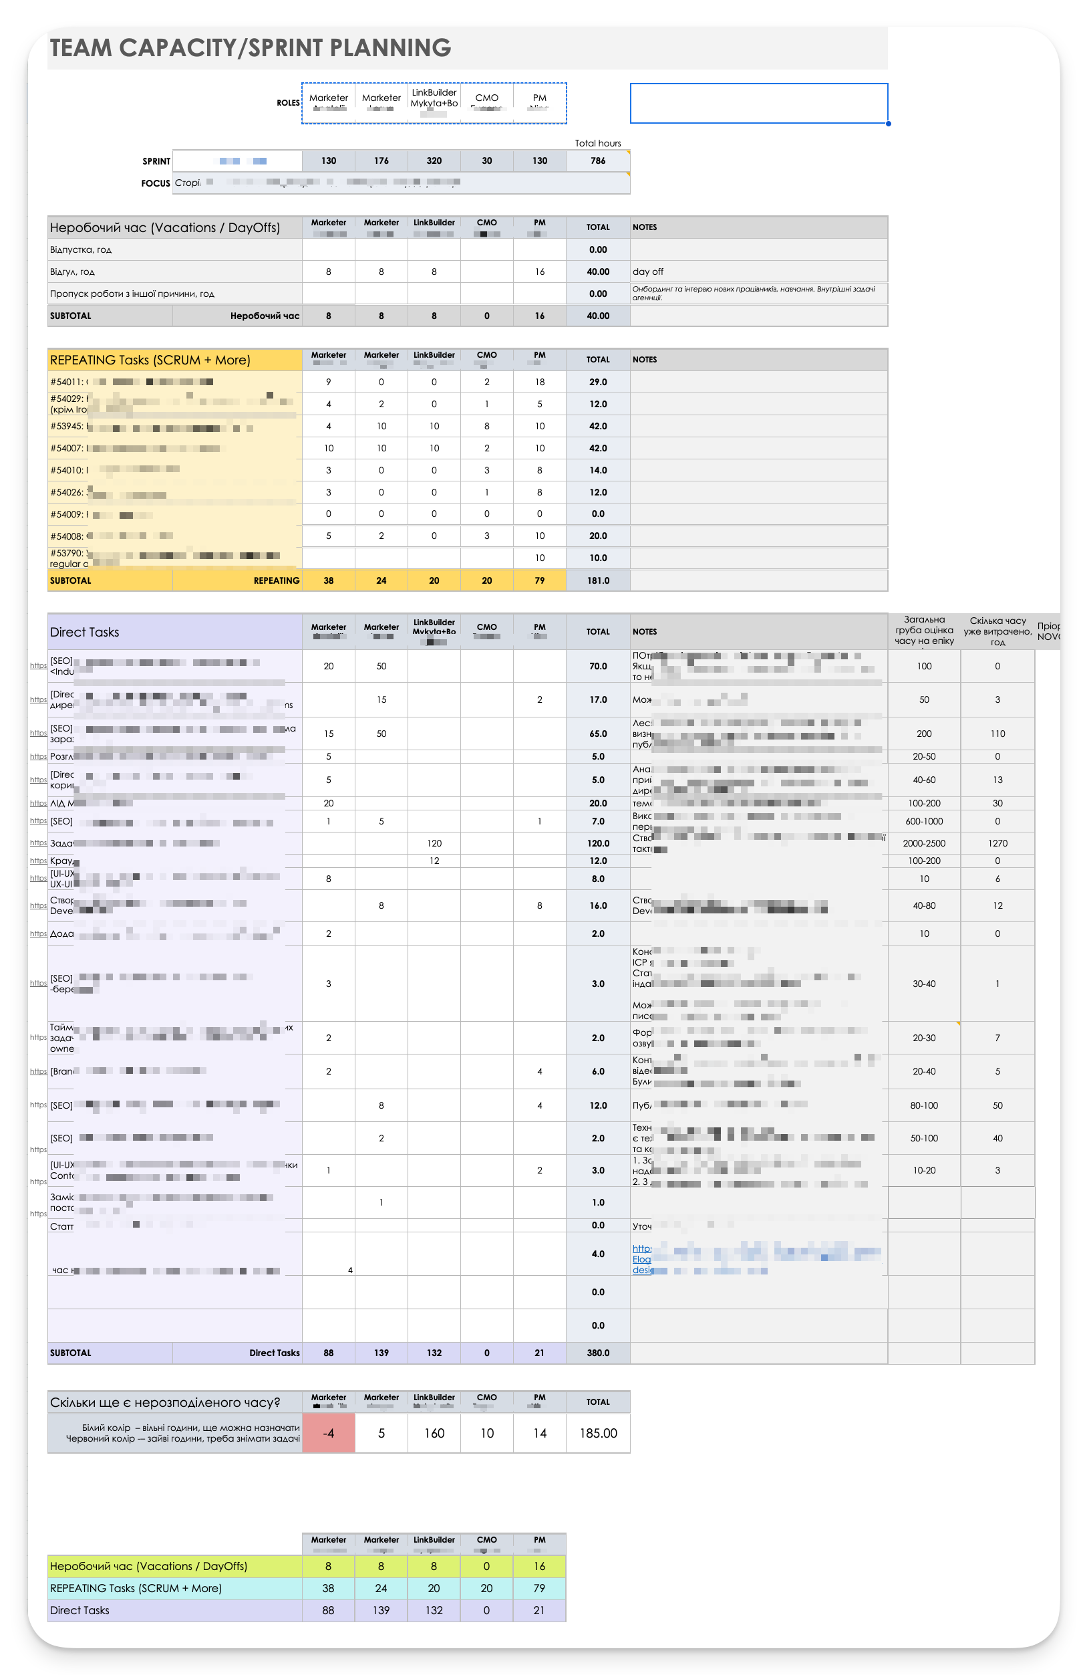Select the epic estimate 2000-2500

pos(924,843)
